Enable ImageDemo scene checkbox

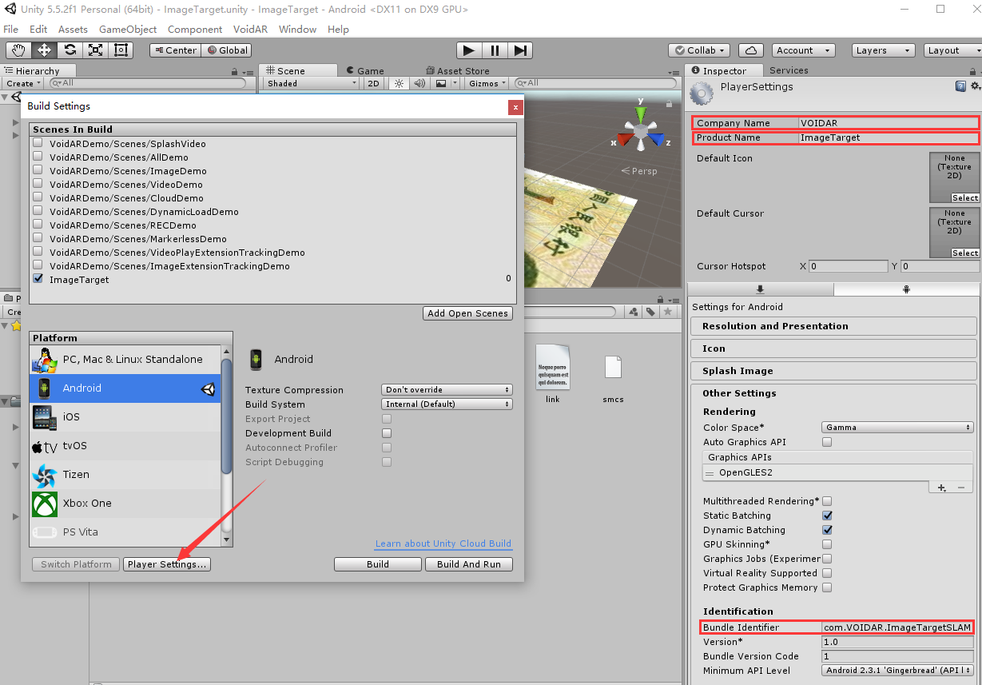pos(38,170)
